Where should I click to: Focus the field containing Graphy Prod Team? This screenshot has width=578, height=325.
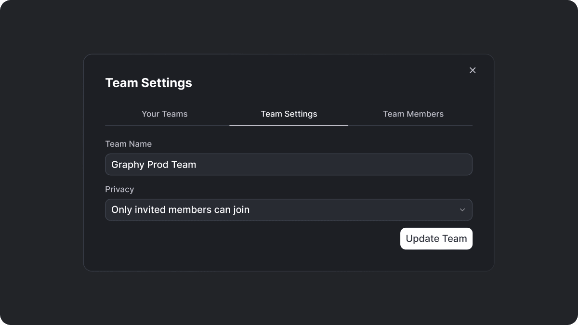point(289,165)
